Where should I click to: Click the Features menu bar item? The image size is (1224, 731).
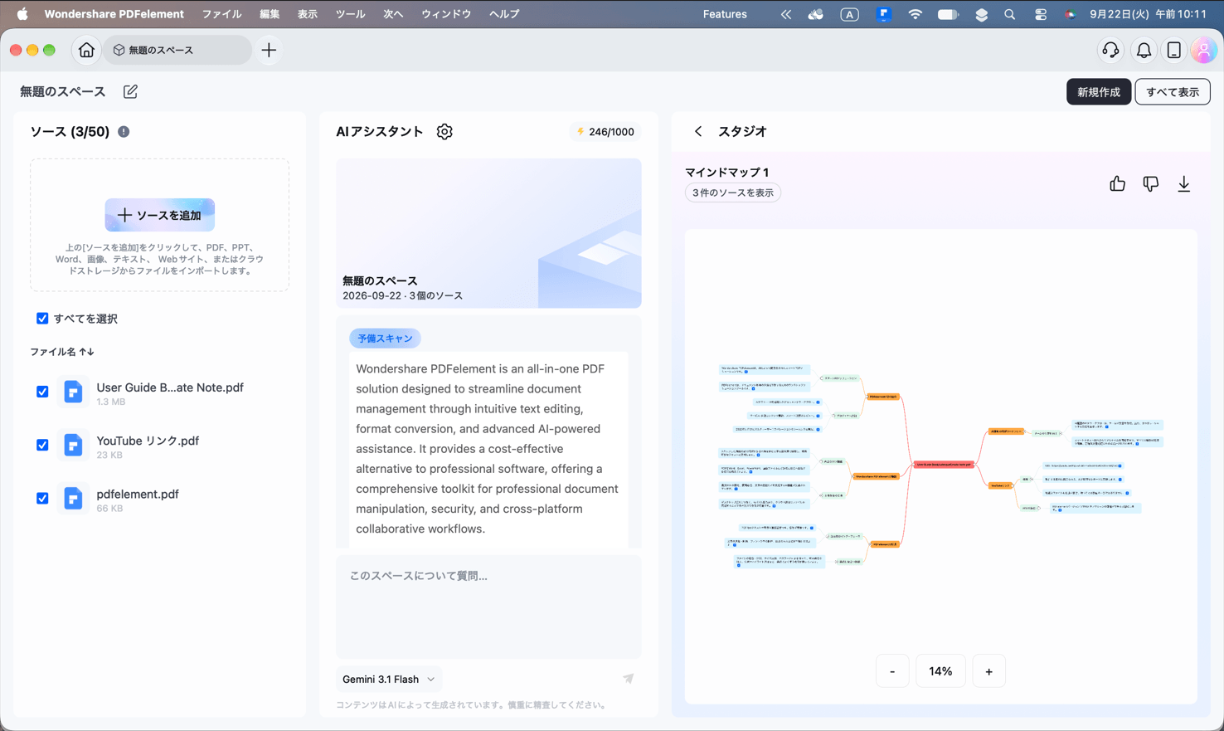(x=725, y=14)
